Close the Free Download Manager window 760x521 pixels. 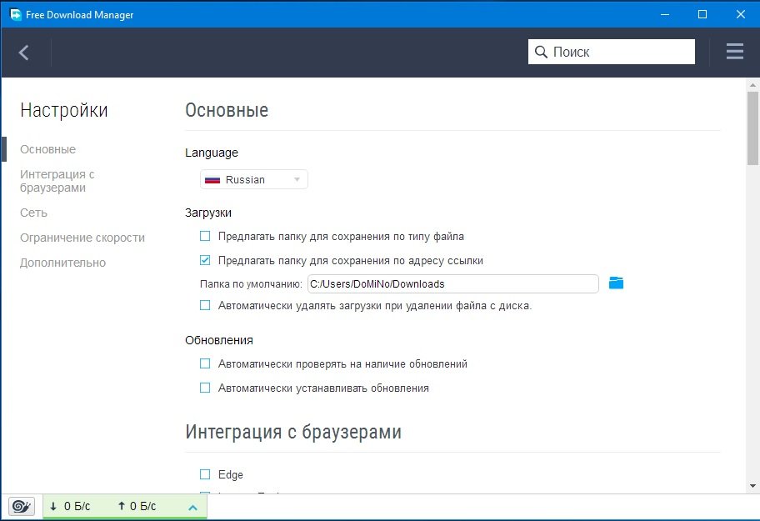(741, 14)
